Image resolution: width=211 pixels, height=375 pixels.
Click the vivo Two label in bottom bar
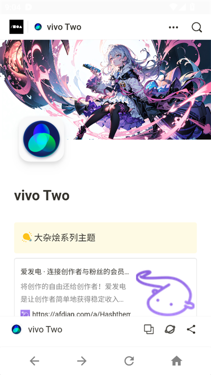point(45,330)
